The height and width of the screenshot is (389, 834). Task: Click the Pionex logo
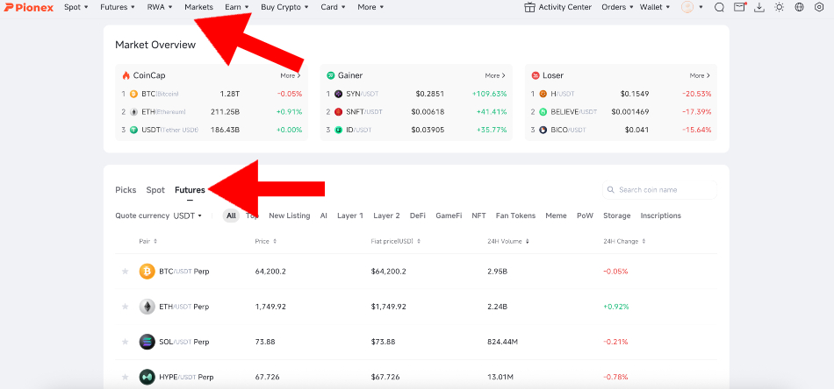[x=29, y=7]
